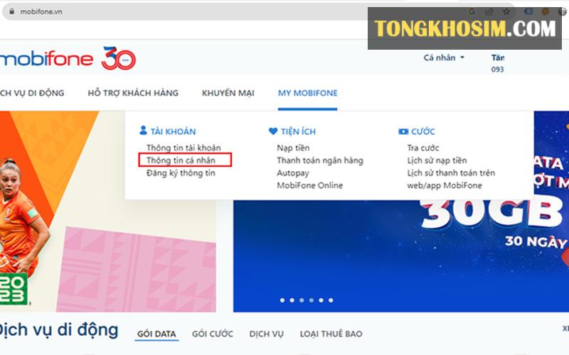Switch to the GÓI DATA tab
The width and height of the screenshot is (569, 355).
tap(156, 334)
